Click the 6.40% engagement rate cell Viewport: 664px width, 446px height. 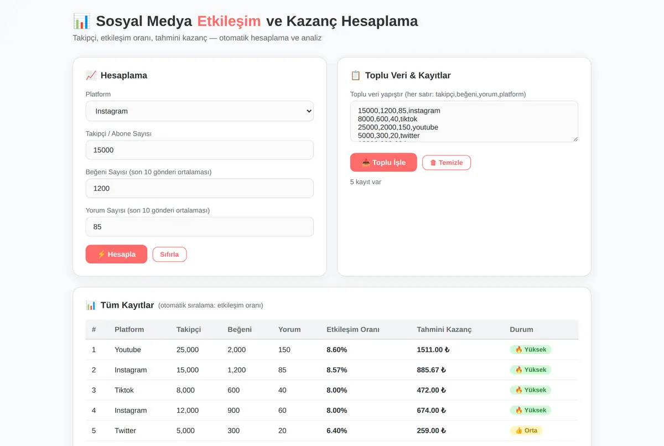(337, 431)
